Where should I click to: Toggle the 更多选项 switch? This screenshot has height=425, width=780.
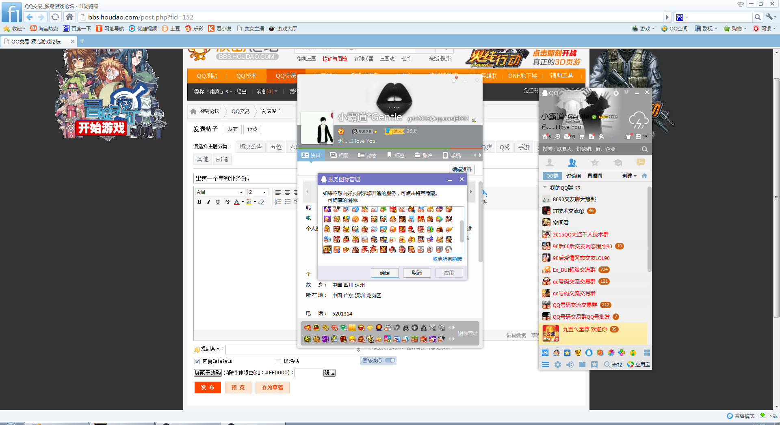(390, 361)
